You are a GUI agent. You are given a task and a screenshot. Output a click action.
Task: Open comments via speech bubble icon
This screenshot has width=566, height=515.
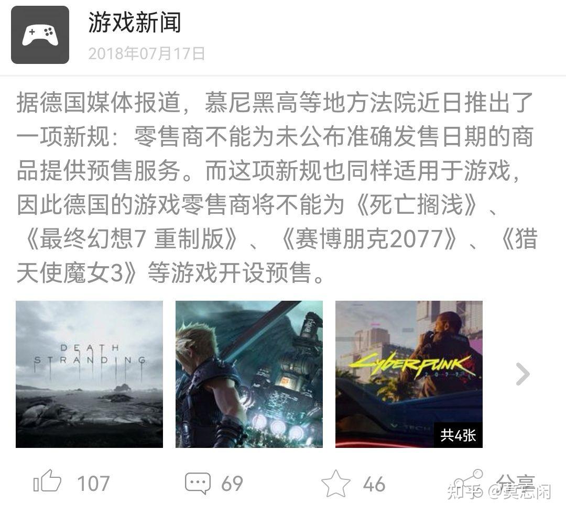198,483
